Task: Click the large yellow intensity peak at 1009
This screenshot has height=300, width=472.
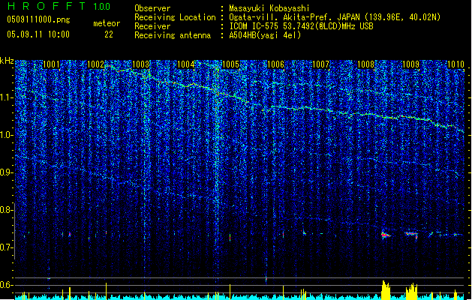Action: pyautogui.click(x=412, y=291)
